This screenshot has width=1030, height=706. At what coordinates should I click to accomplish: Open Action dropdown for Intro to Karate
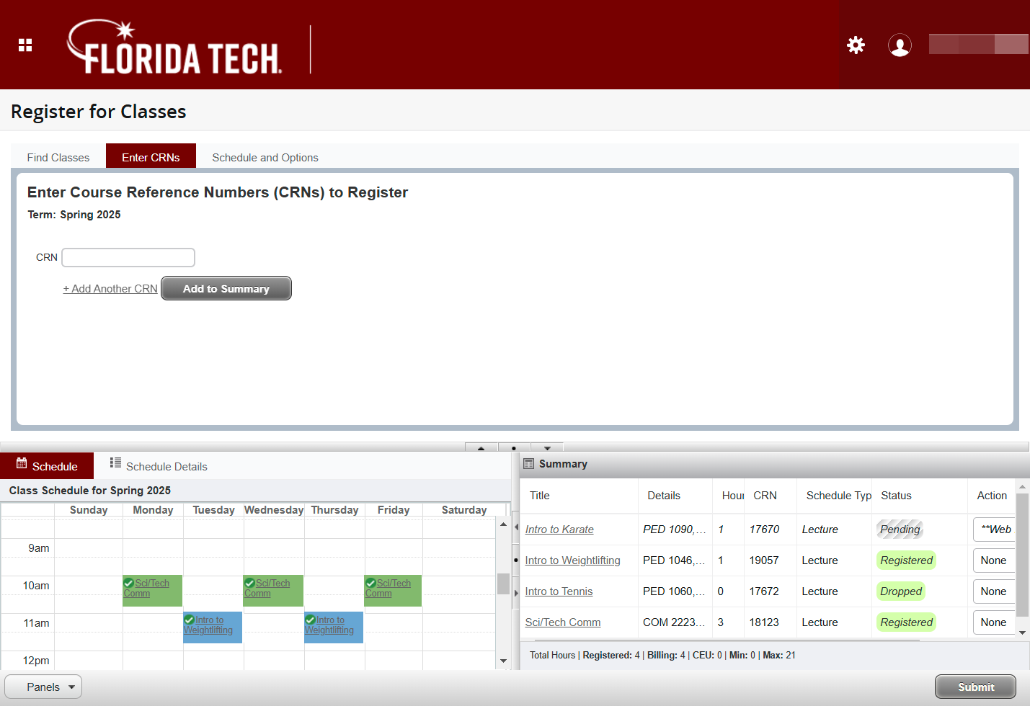pos(994,529)
